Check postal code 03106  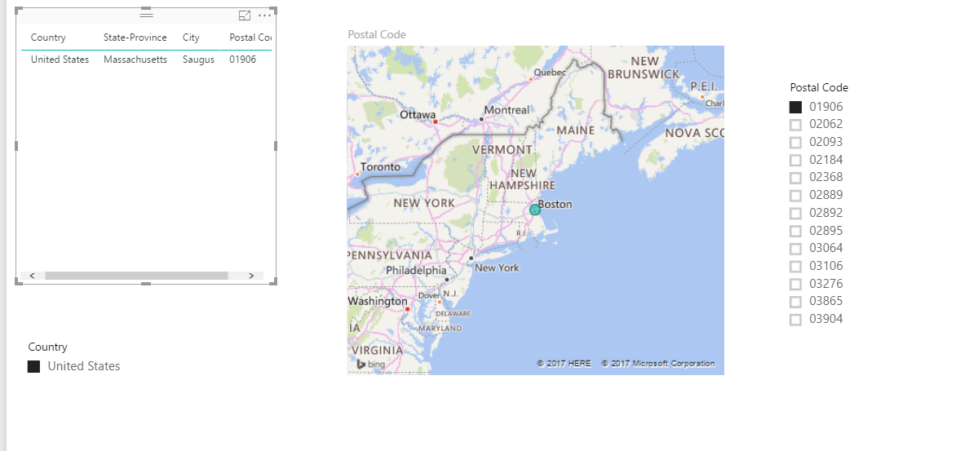pos(795,267)
